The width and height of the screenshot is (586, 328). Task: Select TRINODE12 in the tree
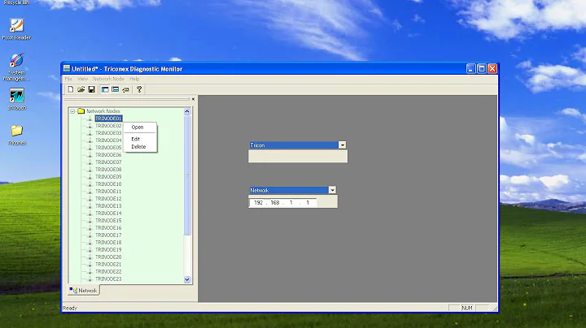pyautogui.click(x=108, y=199)
